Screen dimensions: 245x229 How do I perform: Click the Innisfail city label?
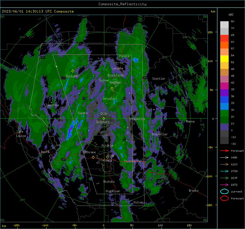click(x=110, y=99)
